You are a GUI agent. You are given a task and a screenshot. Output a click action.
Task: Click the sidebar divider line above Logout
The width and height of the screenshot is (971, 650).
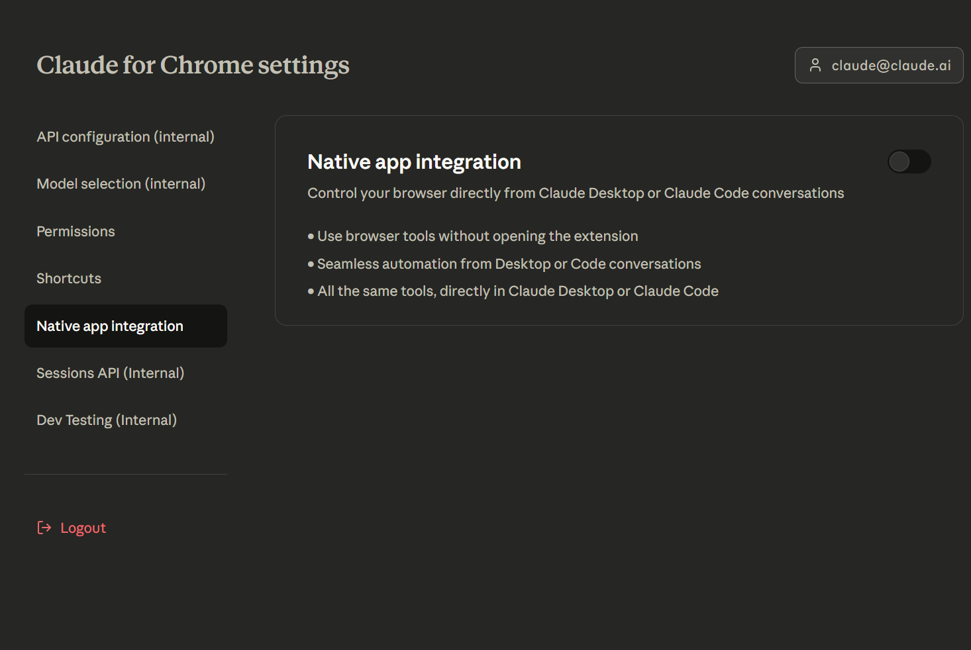[126, 474]
